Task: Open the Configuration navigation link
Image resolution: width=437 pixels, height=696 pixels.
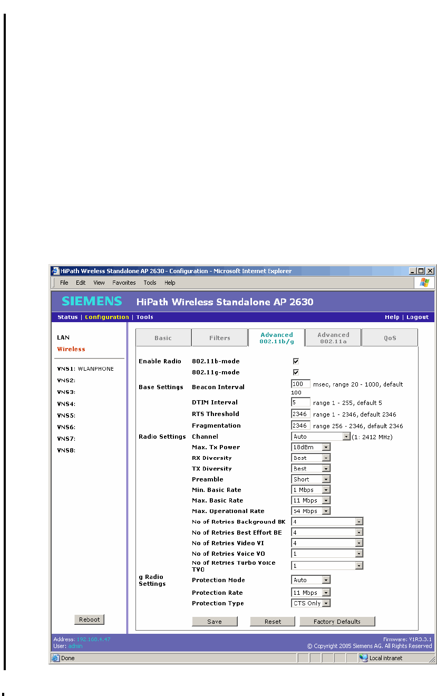Action: tap(107, 317)
